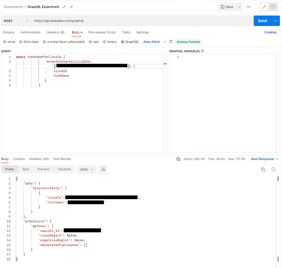Open search in the response viewer

[273, 169]
